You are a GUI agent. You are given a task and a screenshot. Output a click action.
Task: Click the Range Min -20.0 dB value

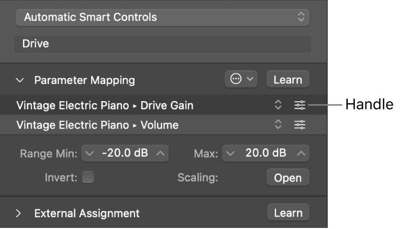coord(125,153)
